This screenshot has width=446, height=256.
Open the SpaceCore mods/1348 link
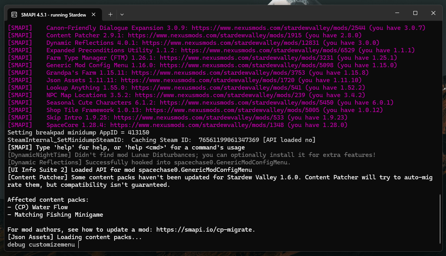click(197, 125)
